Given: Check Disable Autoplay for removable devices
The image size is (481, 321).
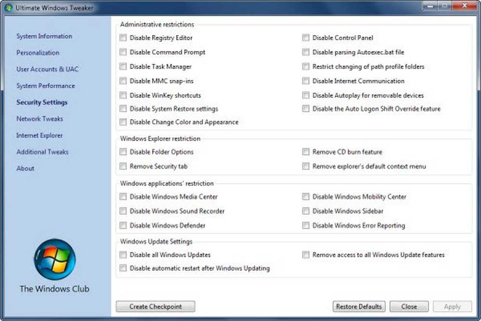Looking at the screenshot, I should click(306, 95).
